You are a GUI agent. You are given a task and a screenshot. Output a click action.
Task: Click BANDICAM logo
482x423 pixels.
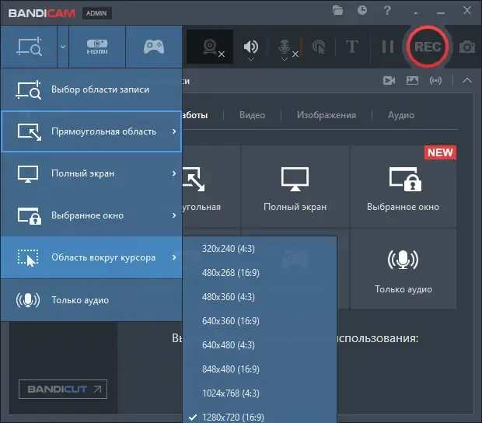pos(41,13)
